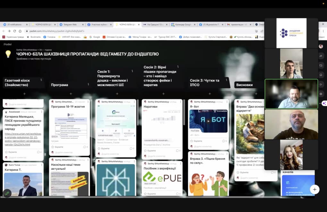The image size is (327, 212).
Task: Click the star rating on Наративи post
Action: click(x=145, y=151)
